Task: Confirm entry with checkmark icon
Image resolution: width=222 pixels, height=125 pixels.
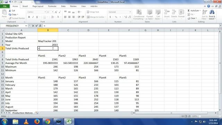Action: pos(37,26)
